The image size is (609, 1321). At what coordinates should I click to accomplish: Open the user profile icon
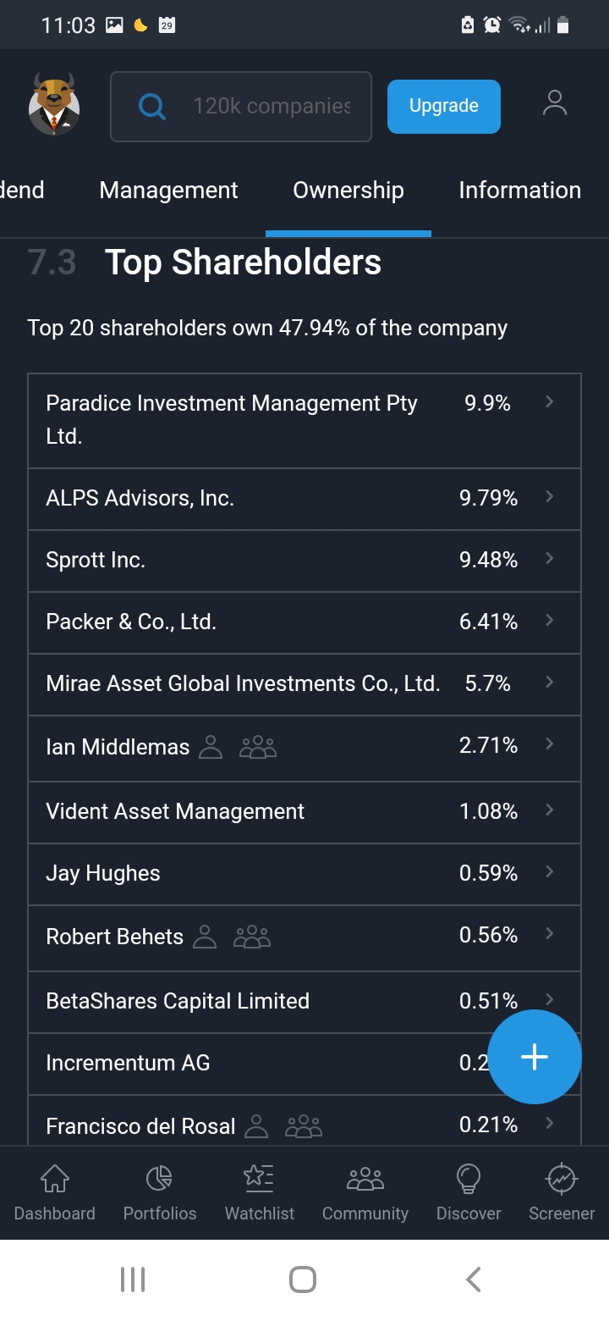[x=554, y=103]
